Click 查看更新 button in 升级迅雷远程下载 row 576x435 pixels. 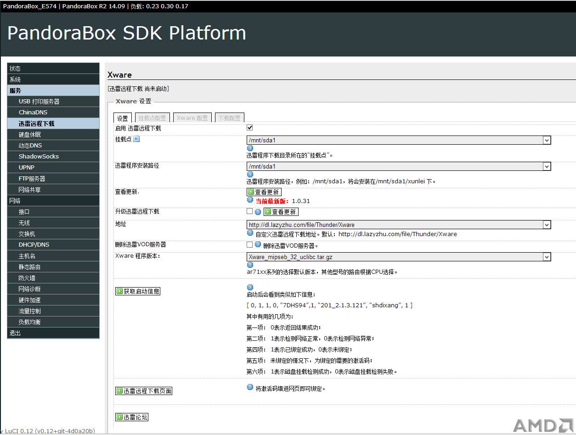[x=281, y=212]
